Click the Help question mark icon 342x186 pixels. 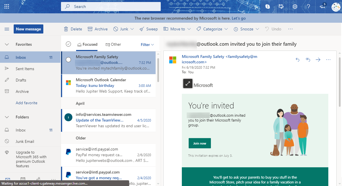pos(308,7)
